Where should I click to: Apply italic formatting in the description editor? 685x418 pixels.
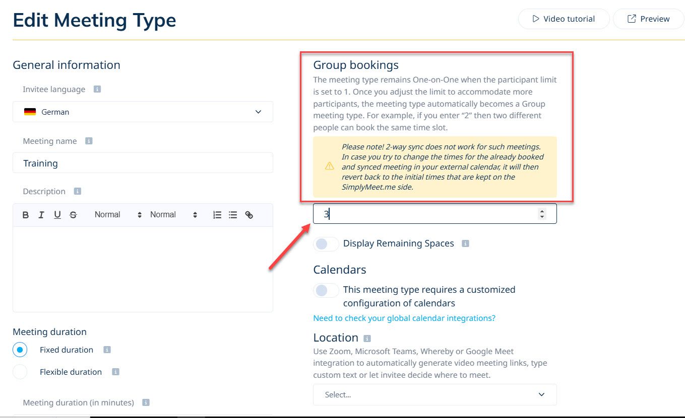[x=41, y=214]
